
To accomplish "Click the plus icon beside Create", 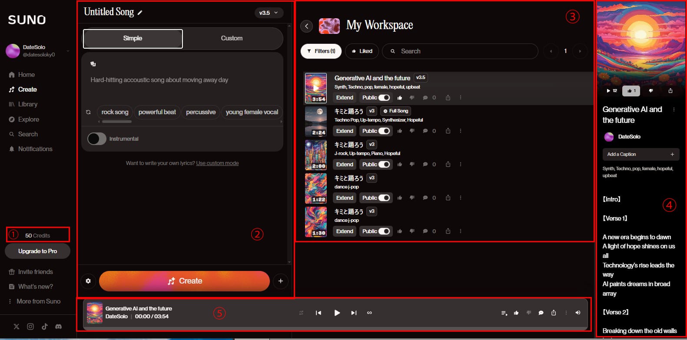I will click(281, 281).
